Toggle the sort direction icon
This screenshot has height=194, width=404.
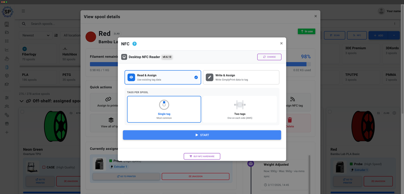click(56, 35)
